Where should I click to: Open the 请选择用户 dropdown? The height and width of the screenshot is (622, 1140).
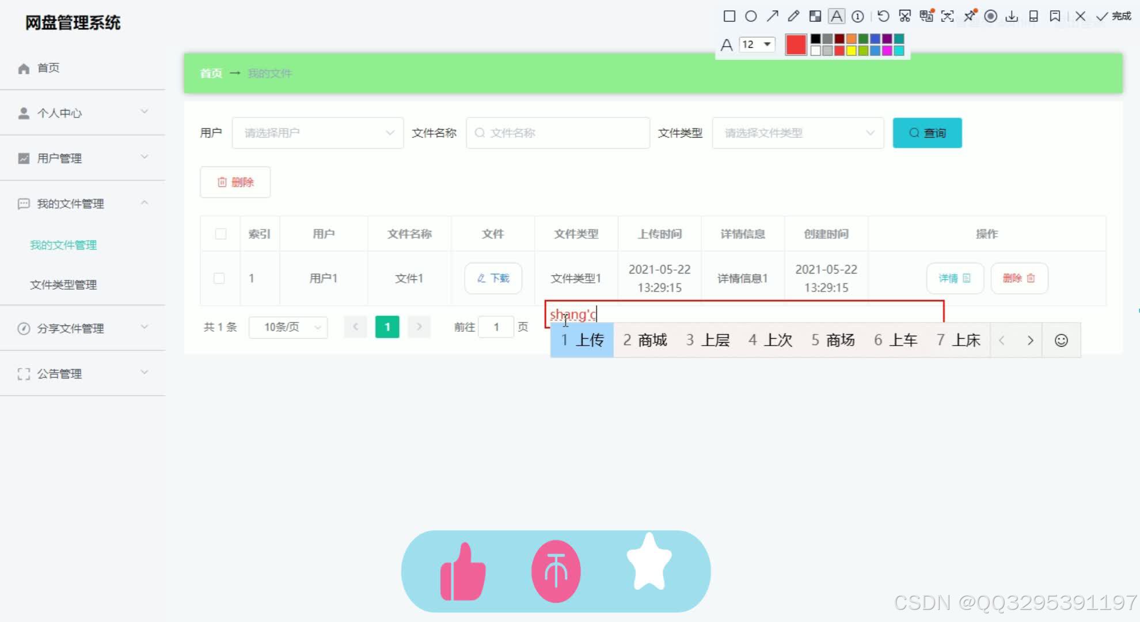pyautogui.click(x=318, y=133)
